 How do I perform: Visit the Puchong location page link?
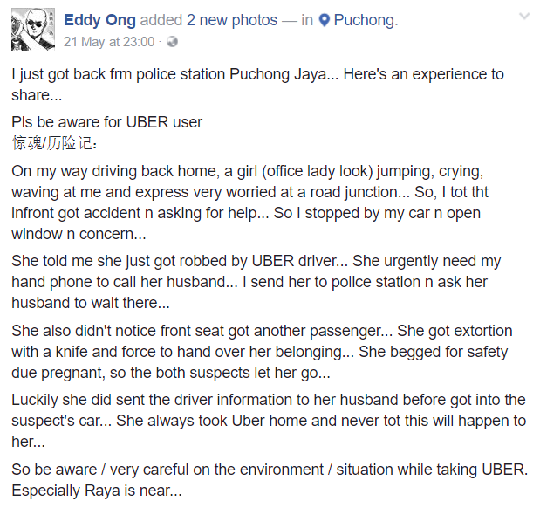click(366, 20)
